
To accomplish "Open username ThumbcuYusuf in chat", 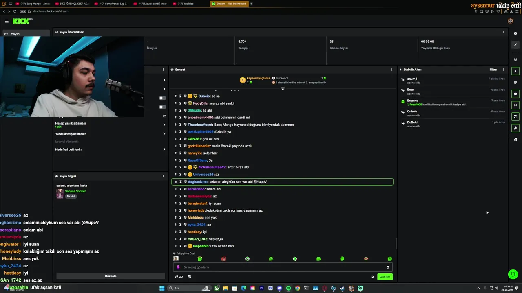I will (200, 125).
